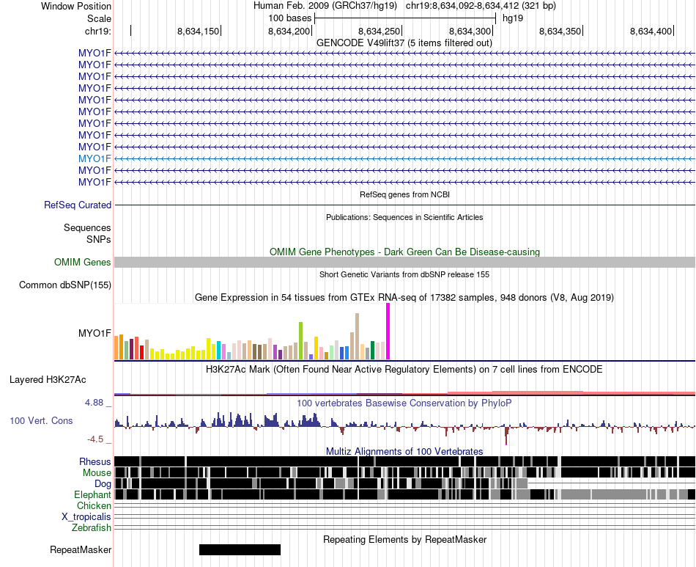Click the RefSeq Curated label
This screenshot has width=696, height=567.
tap(78, 205)
